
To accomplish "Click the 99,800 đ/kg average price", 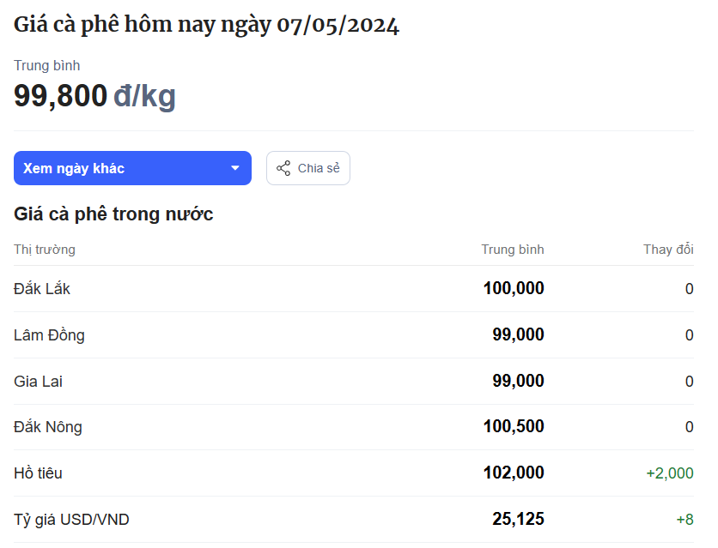I will [x=94, y=96].
